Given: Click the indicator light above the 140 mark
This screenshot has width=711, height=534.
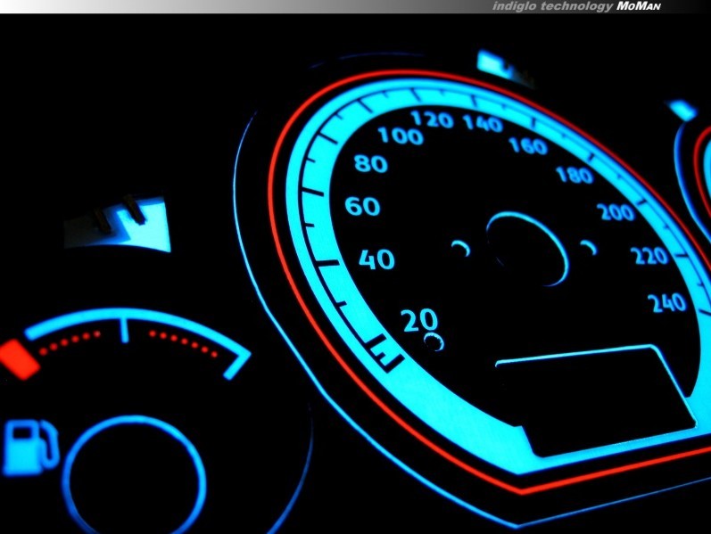Looking at the screenshot, I should [x=505, y=67].
